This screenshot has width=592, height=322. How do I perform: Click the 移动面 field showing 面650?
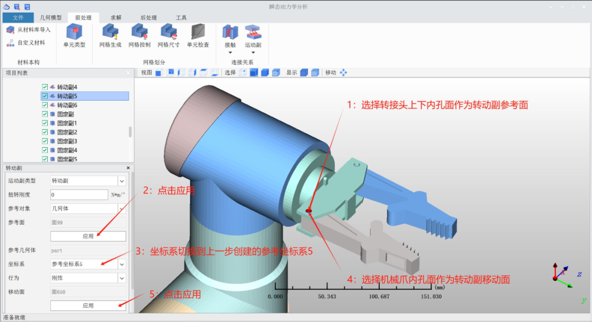coord(88,292)
